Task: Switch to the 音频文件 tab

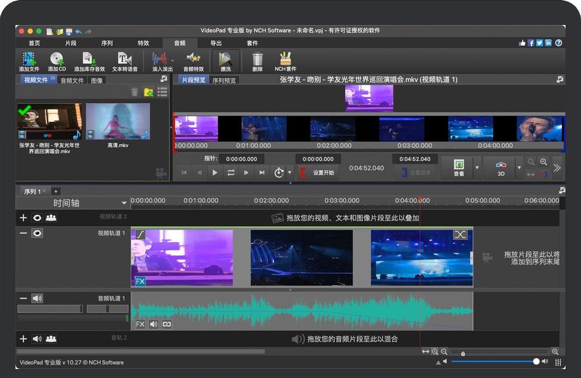Action: [x=72, y=80]
